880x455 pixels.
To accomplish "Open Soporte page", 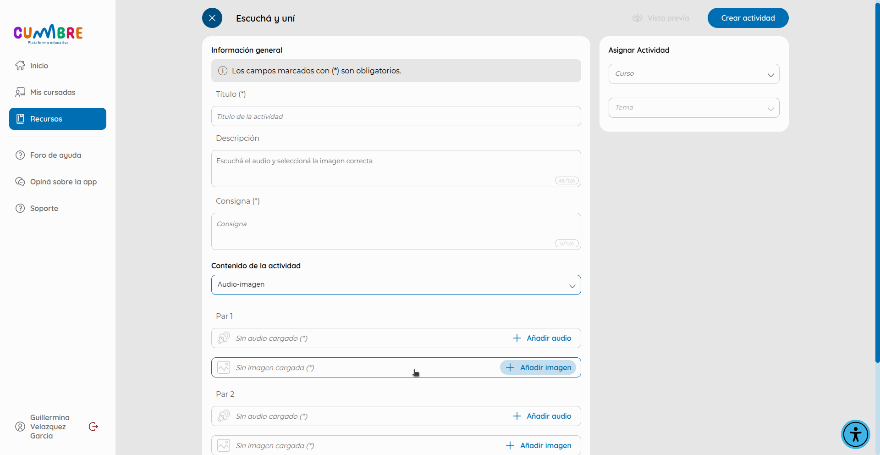I will pos(58,208).
